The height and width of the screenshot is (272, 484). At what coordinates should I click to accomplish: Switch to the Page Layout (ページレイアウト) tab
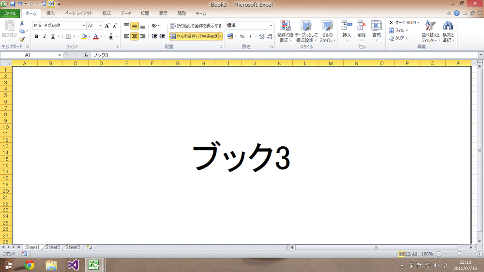78,13
